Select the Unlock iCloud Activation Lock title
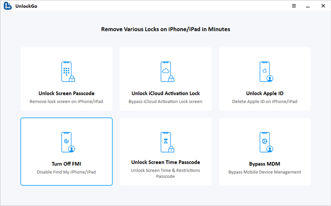 165,93
